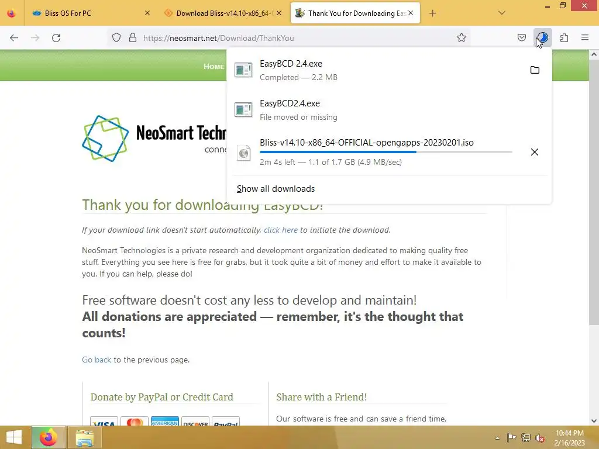Open the Action Center flag icon
Image resolution: width=599 pixels, height=449 pixels.
coord(511,438)
